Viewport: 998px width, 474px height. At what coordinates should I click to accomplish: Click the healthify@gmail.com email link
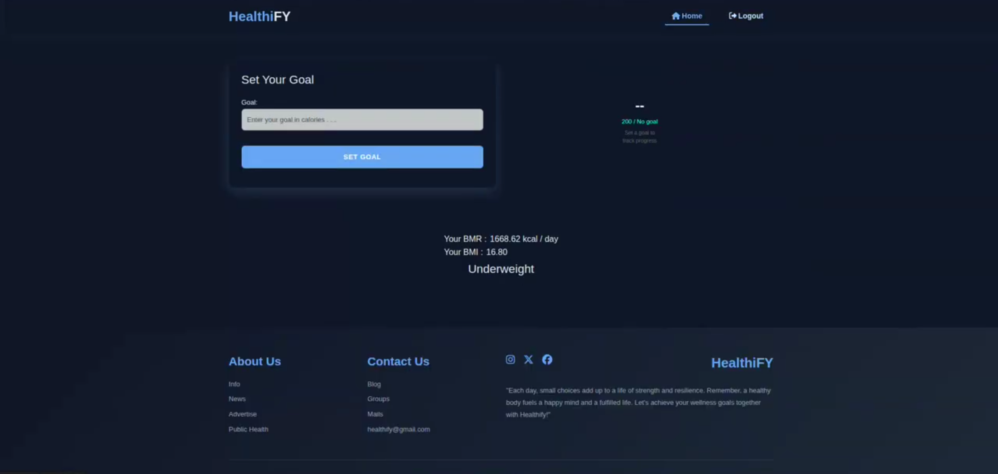(x=399, y=429)
